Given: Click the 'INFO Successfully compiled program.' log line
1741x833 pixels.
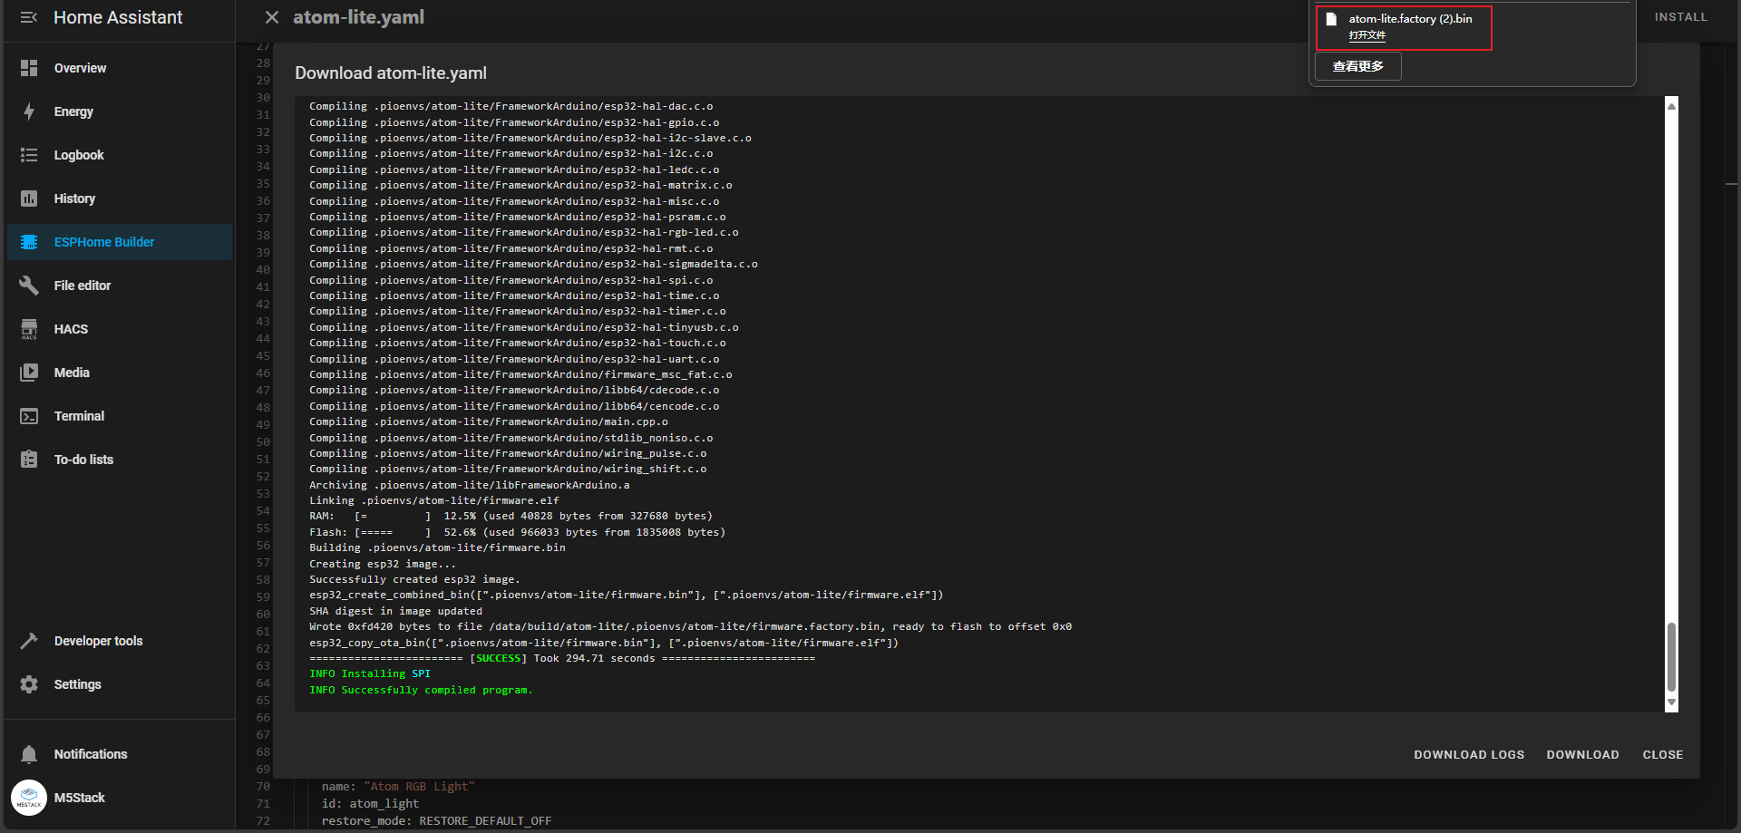Looking at the screenshot, I should point(421,690).
